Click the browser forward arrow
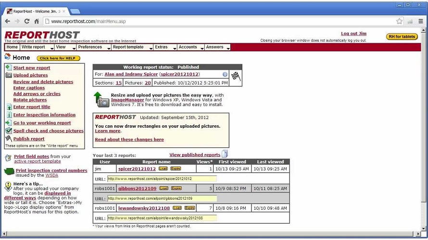428x240 pixels. click(17, 21)
